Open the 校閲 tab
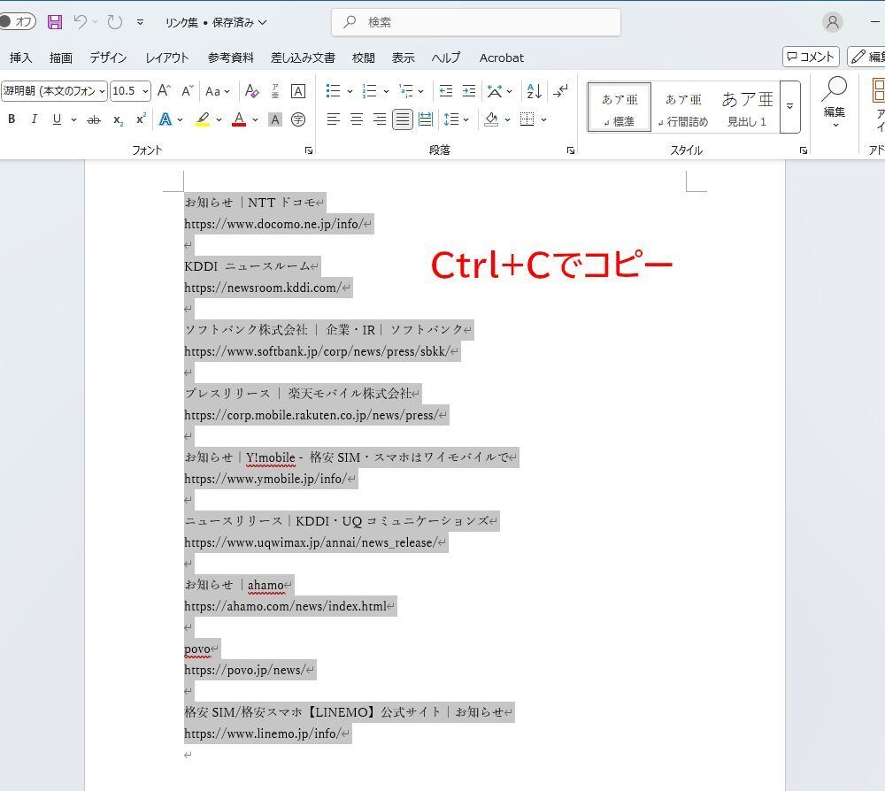 [x=364, y=58]
